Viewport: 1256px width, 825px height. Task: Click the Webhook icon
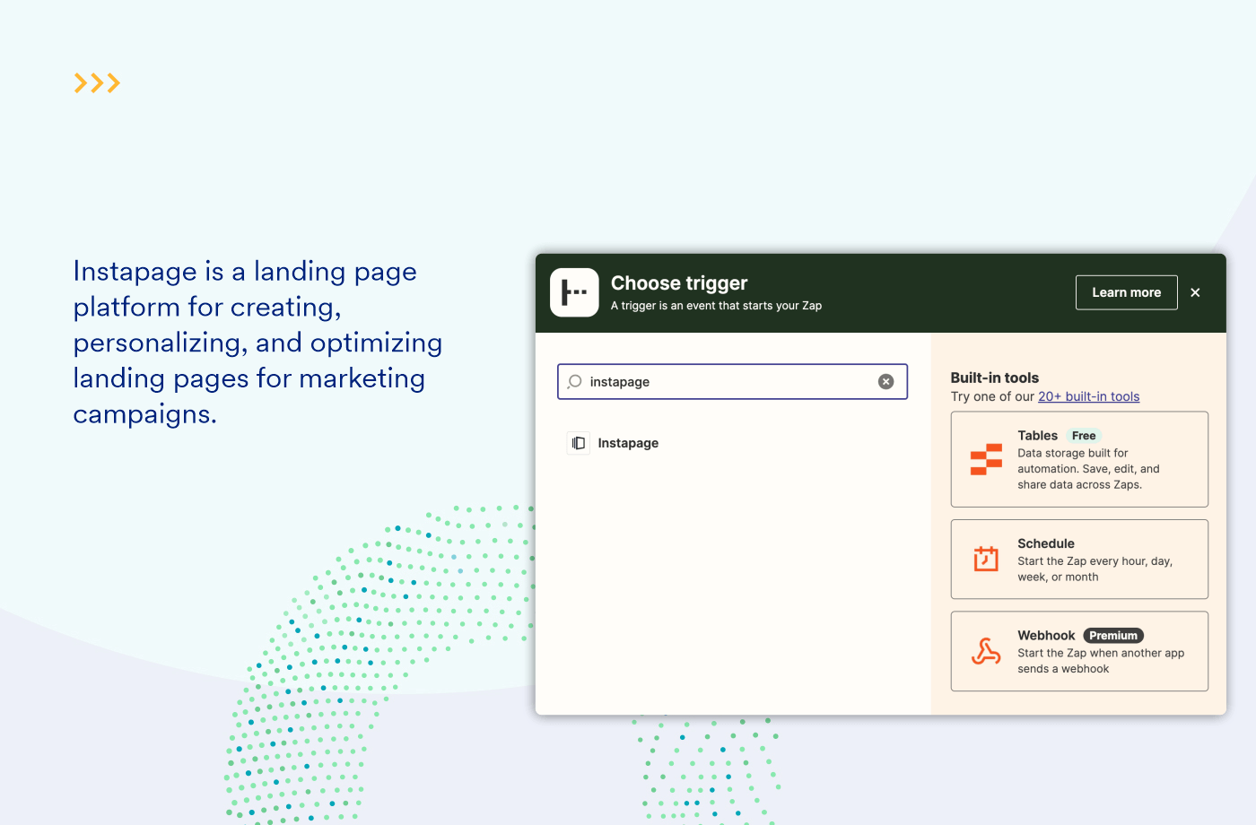point(986,651)
